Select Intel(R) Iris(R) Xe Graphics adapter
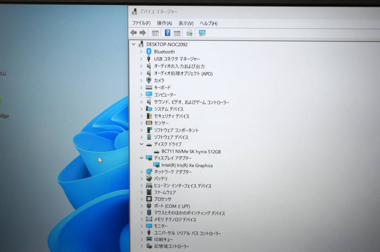 187,165
